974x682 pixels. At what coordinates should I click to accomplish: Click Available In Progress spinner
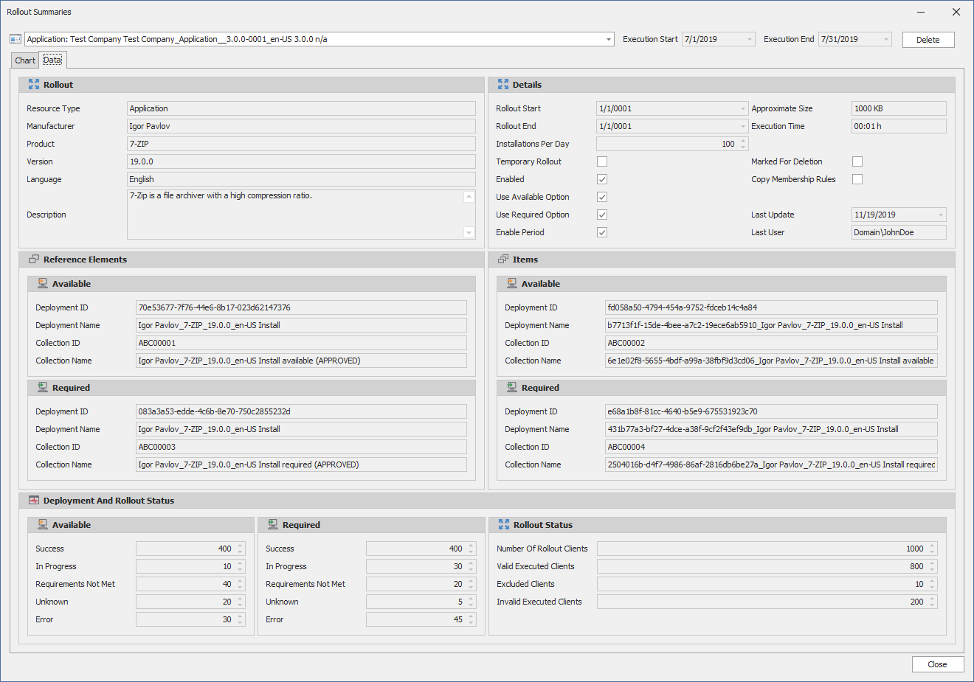pyautogui.click(x=240, y=566)
